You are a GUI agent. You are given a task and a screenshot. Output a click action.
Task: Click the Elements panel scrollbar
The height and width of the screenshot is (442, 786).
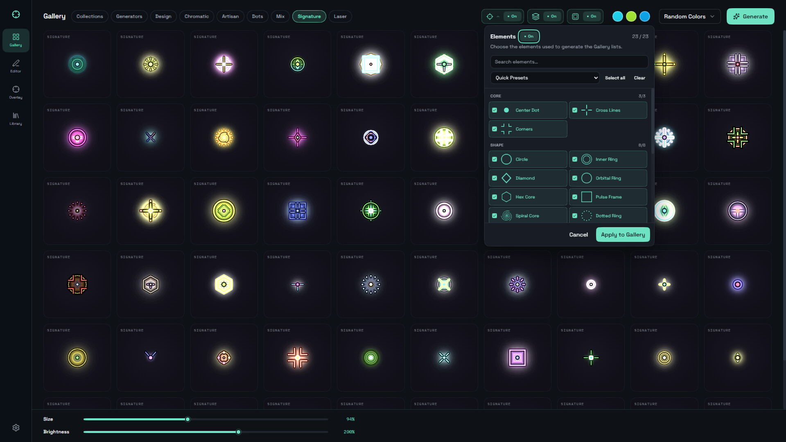click(652, 121)
